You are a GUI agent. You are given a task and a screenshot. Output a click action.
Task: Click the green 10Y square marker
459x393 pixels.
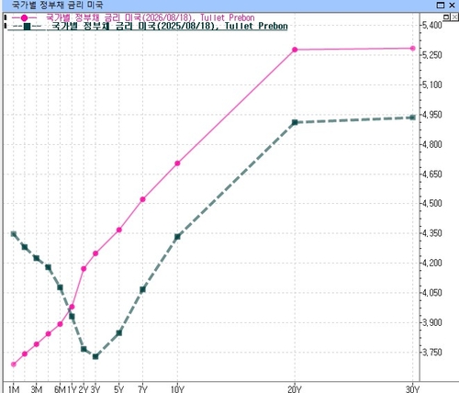[x=177, y=237]
